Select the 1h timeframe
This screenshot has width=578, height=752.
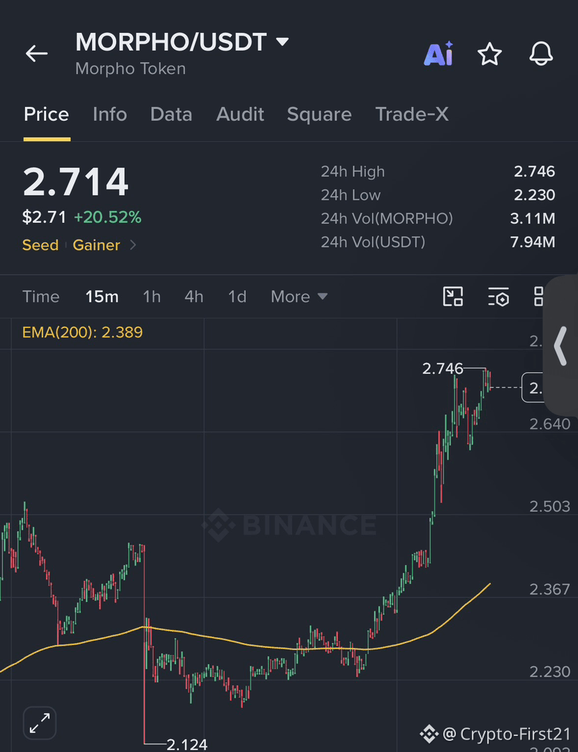click(x=151, y=296)
